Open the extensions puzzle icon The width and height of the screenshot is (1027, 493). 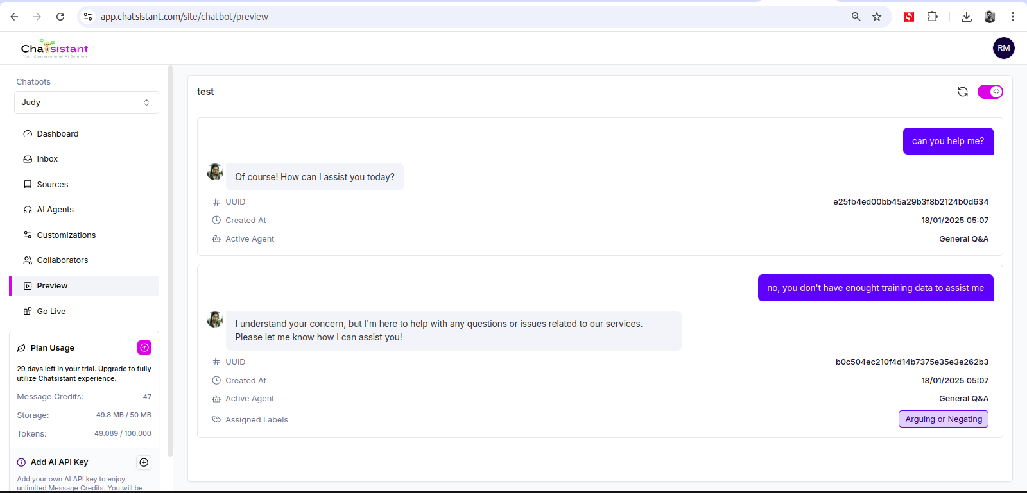coord(933,17)
